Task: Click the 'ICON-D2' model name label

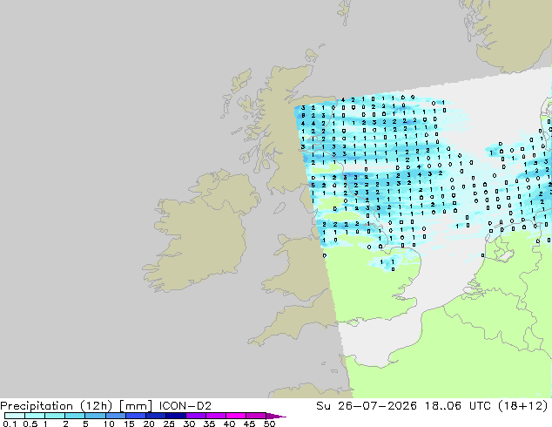Action: coord(185,406)
